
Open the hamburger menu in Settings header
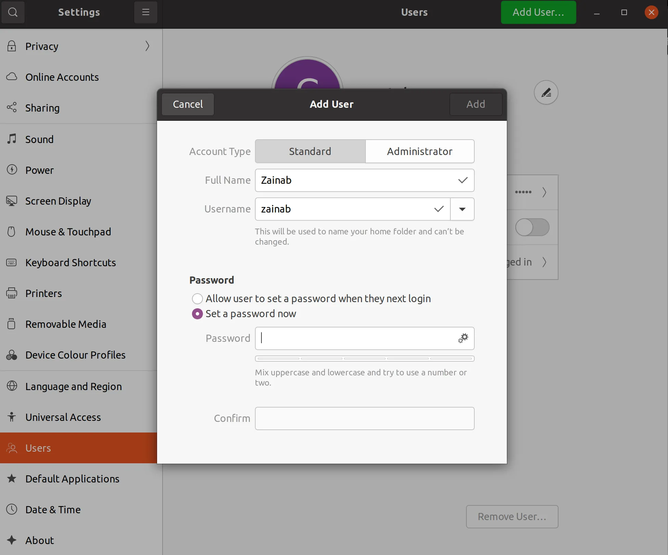coord(145,12)
